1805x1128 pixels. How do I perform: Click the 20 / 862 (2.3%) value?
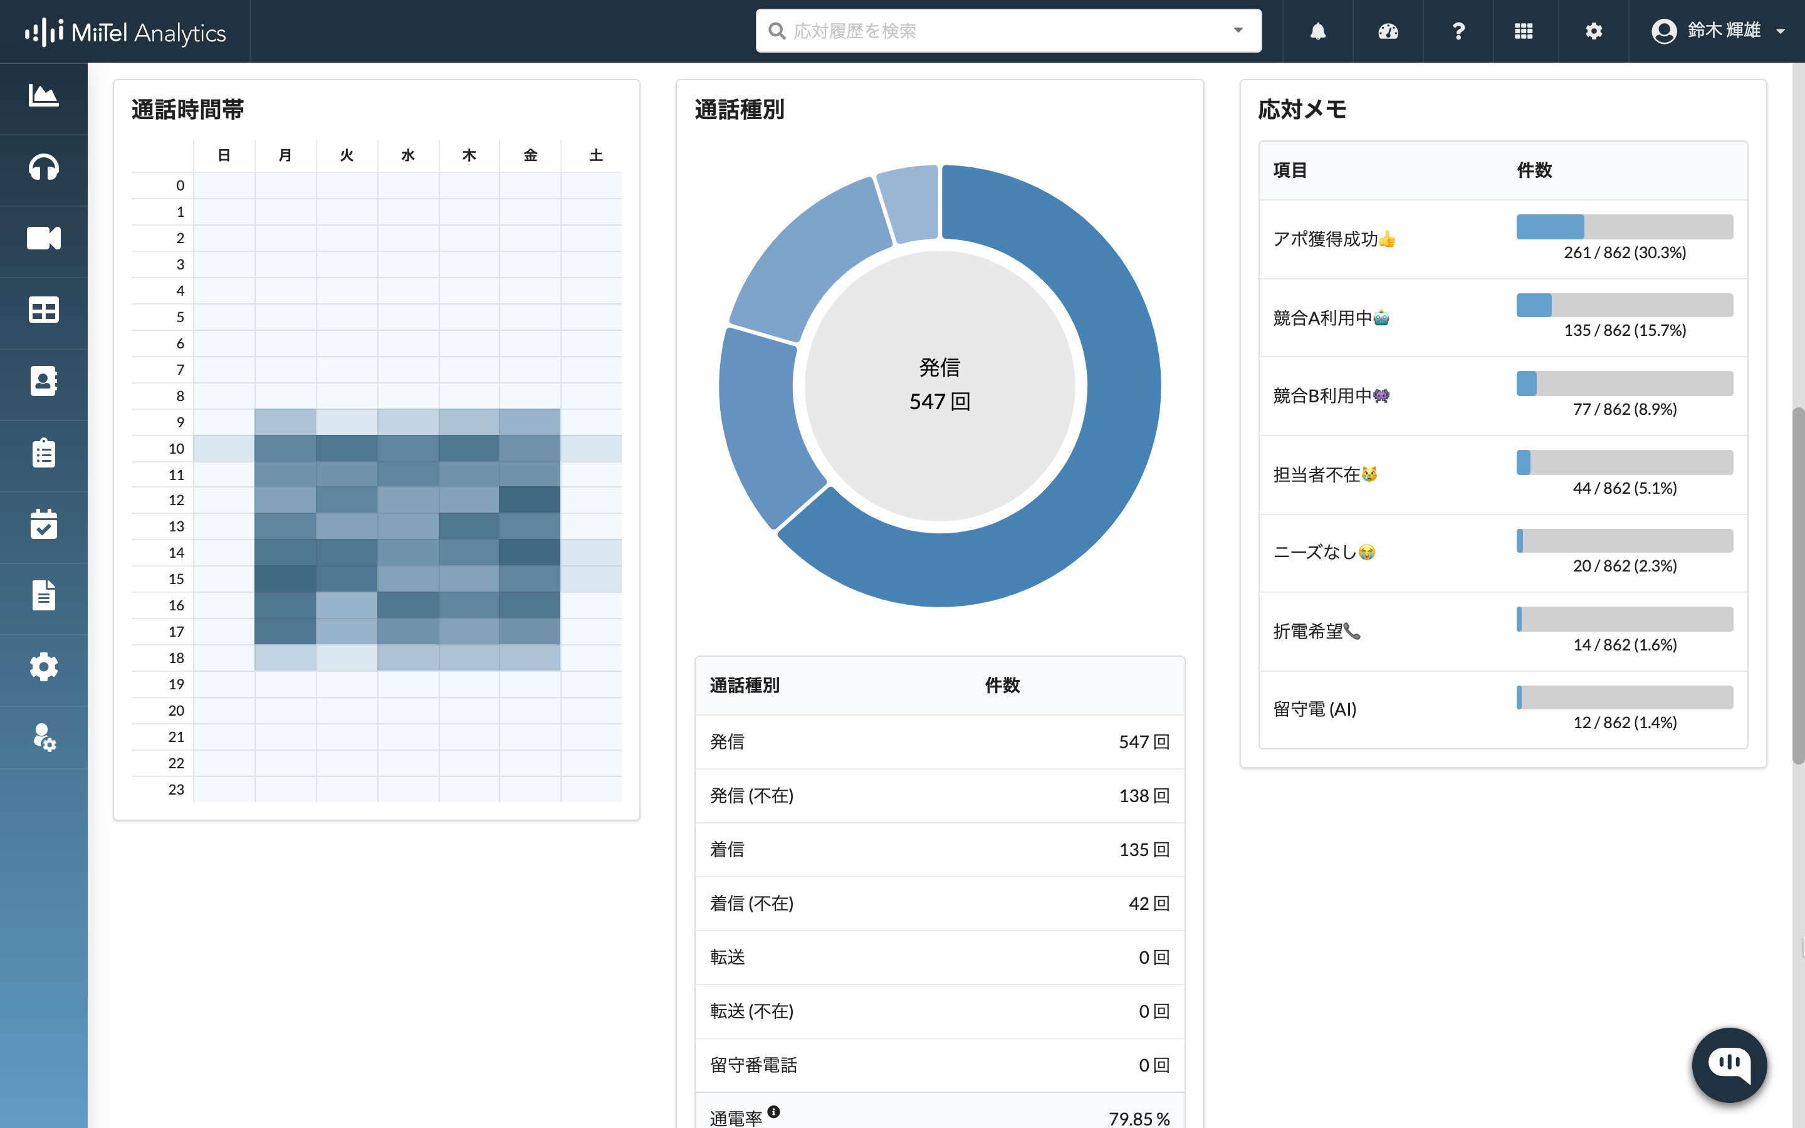pyautogui.click(x=1625, y=565)
